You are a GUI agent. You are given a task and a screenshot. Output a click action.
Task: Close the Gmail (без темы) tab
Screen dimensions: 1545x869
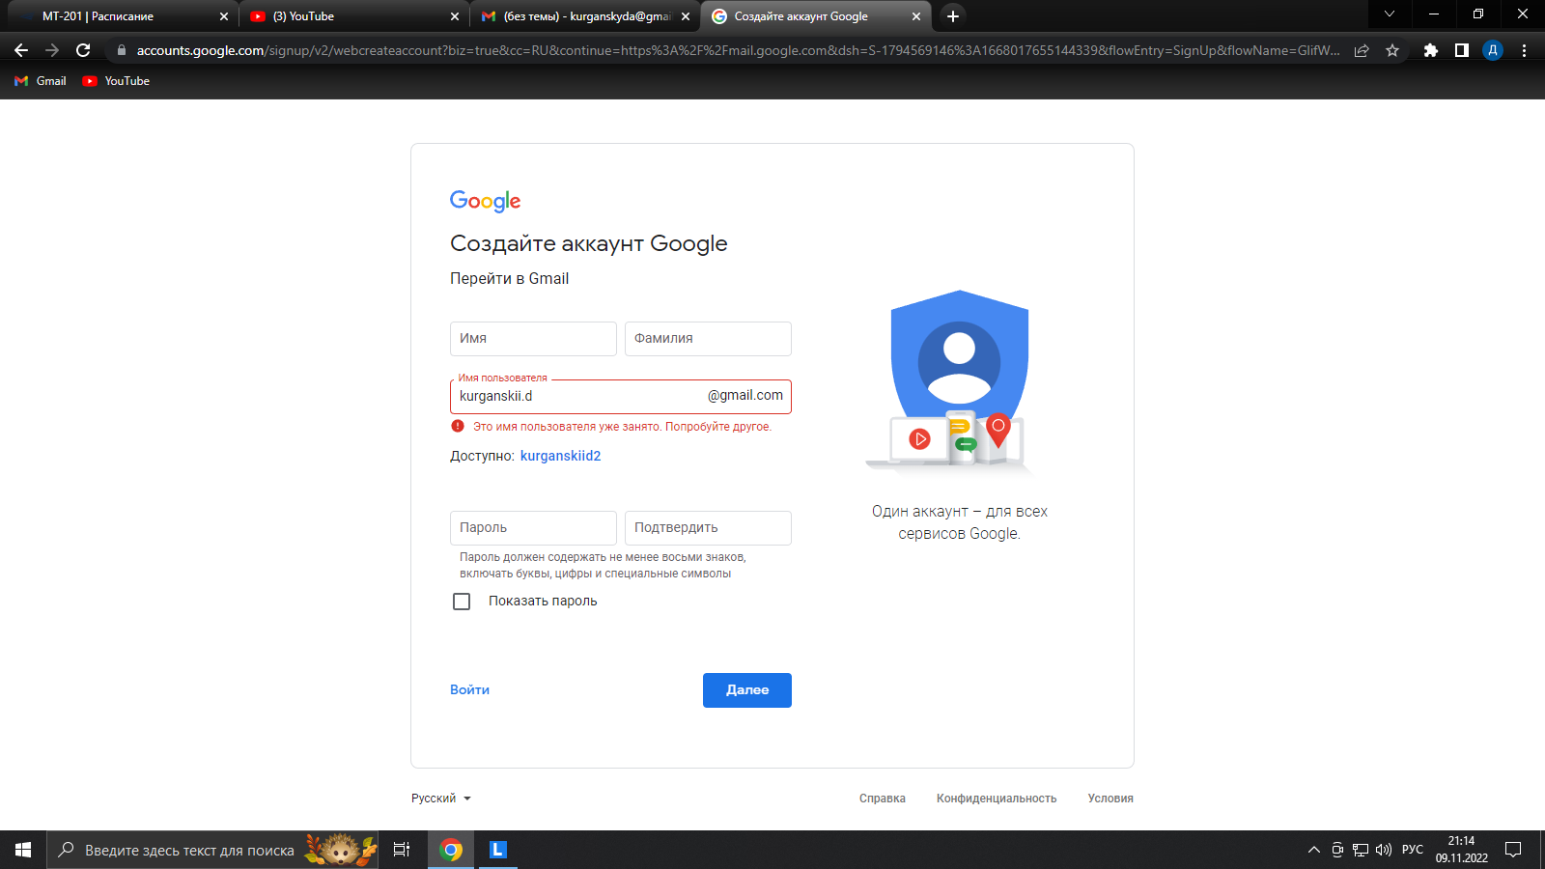(x=686, y=16)
